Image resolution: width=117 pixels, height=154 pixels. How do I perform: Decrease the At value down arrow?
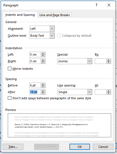[109, 93]
